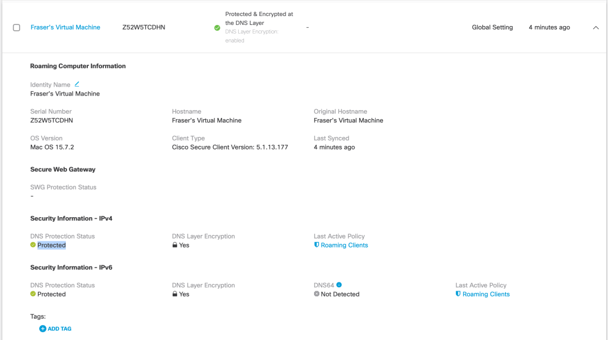
Task: Click the IPv4 DNS Layer Encryption lock icon
Action: [x=175, y=245]
